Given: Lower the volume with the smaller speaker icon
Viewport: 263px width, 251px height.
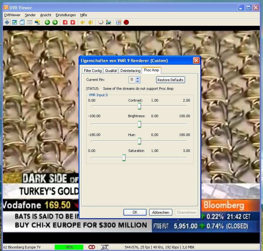Looking at the screenshot, I should click(x=82, y=22).
